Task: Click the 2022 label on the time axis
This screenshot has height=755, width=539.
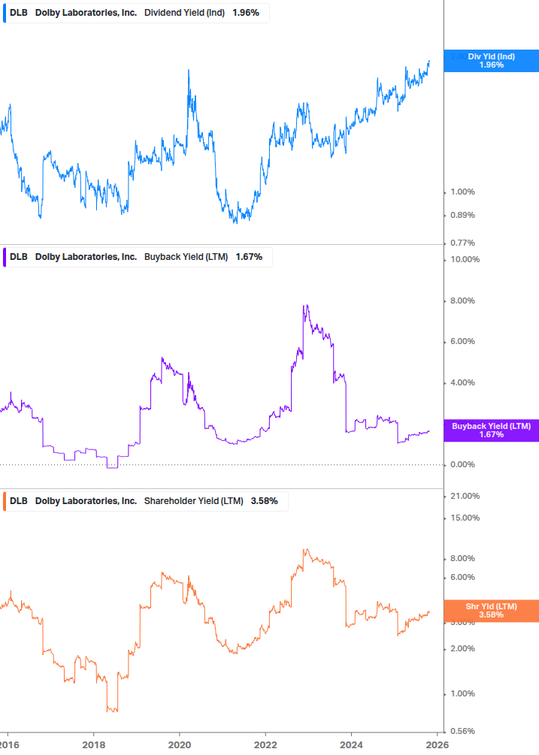Action: [x=265, y=744]
